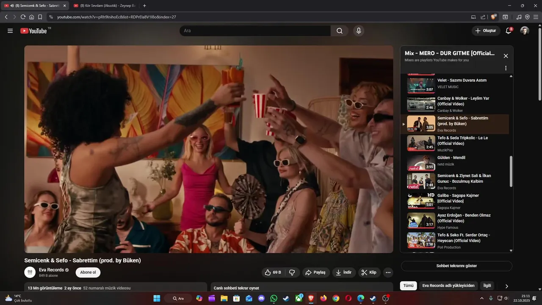Screen dimensions: 542x305
Task: Subscribe with the Abone ol button
Action: [x=88, y=272]
